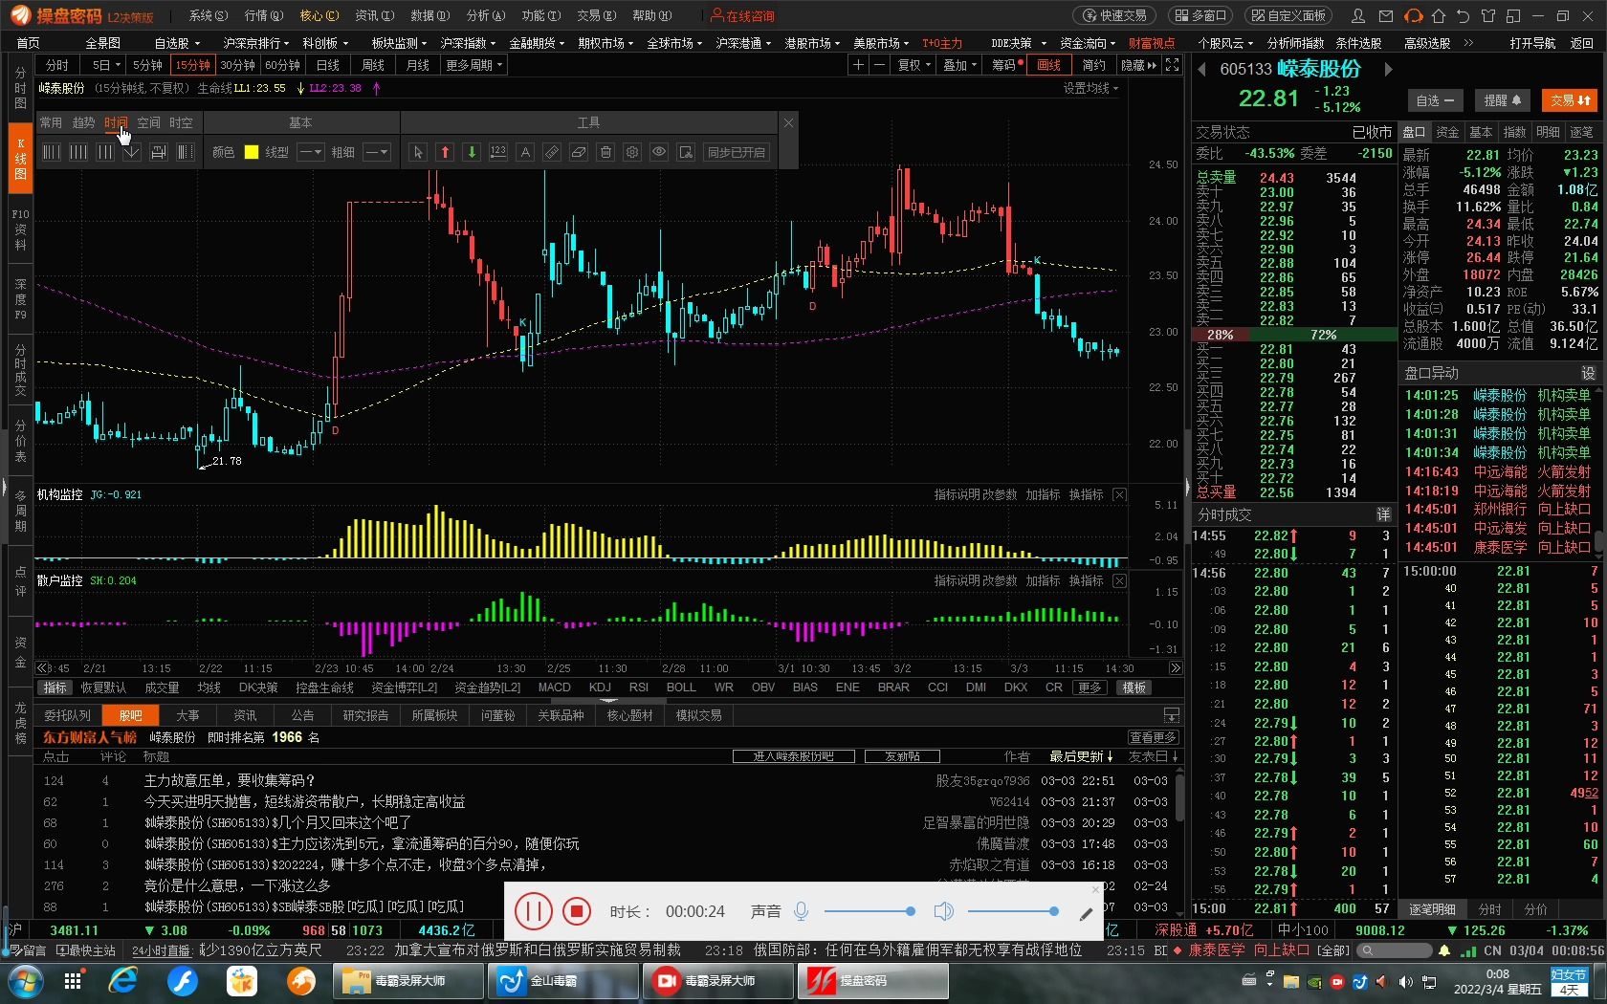Viewport: 1607px width, 1004px height.
Task: Toggle chart fullscreen icon
Action: pos(1172,65)
